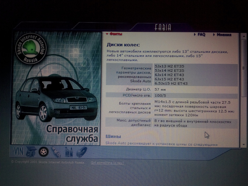248x186 pixels.
Task: Select the FABIA model tab
Action: pyautogui.click(x=163, y=27)
